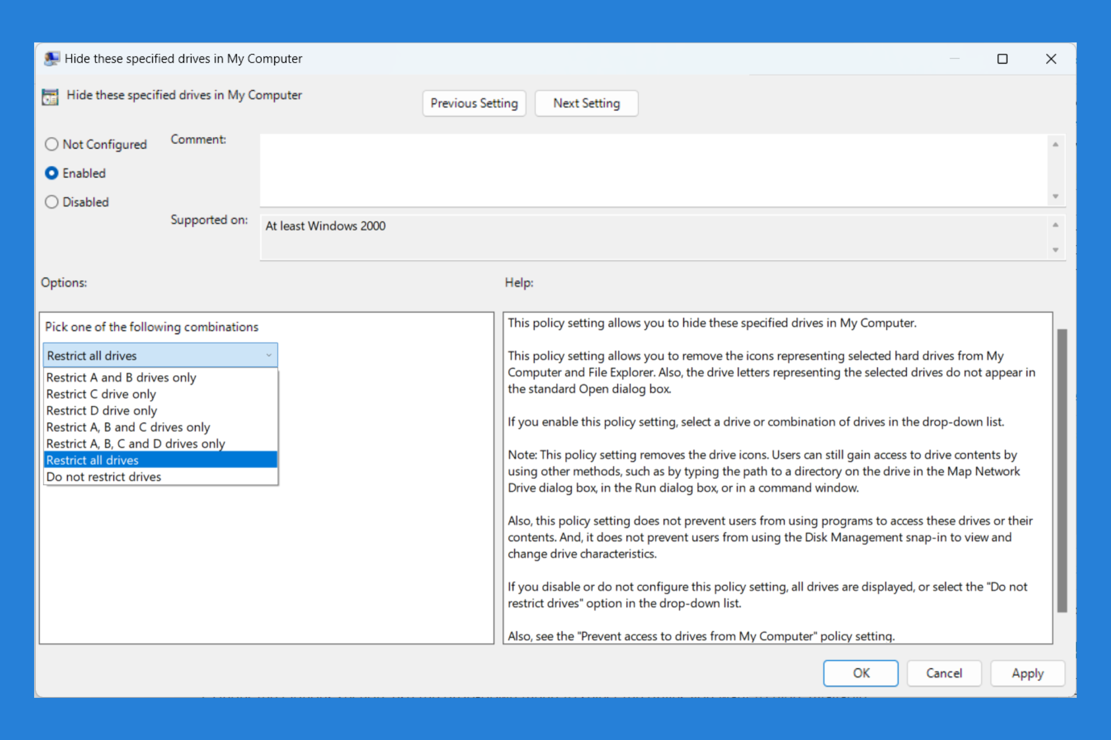This screenshot has width=1111, height=740.
Task: Click the policy icon in the title bar
Action: pos(51,58)
